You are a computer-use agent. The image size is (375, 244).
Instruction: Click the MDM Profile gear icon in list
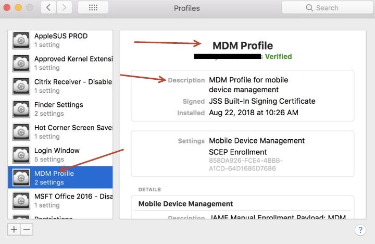click(21, 178)
